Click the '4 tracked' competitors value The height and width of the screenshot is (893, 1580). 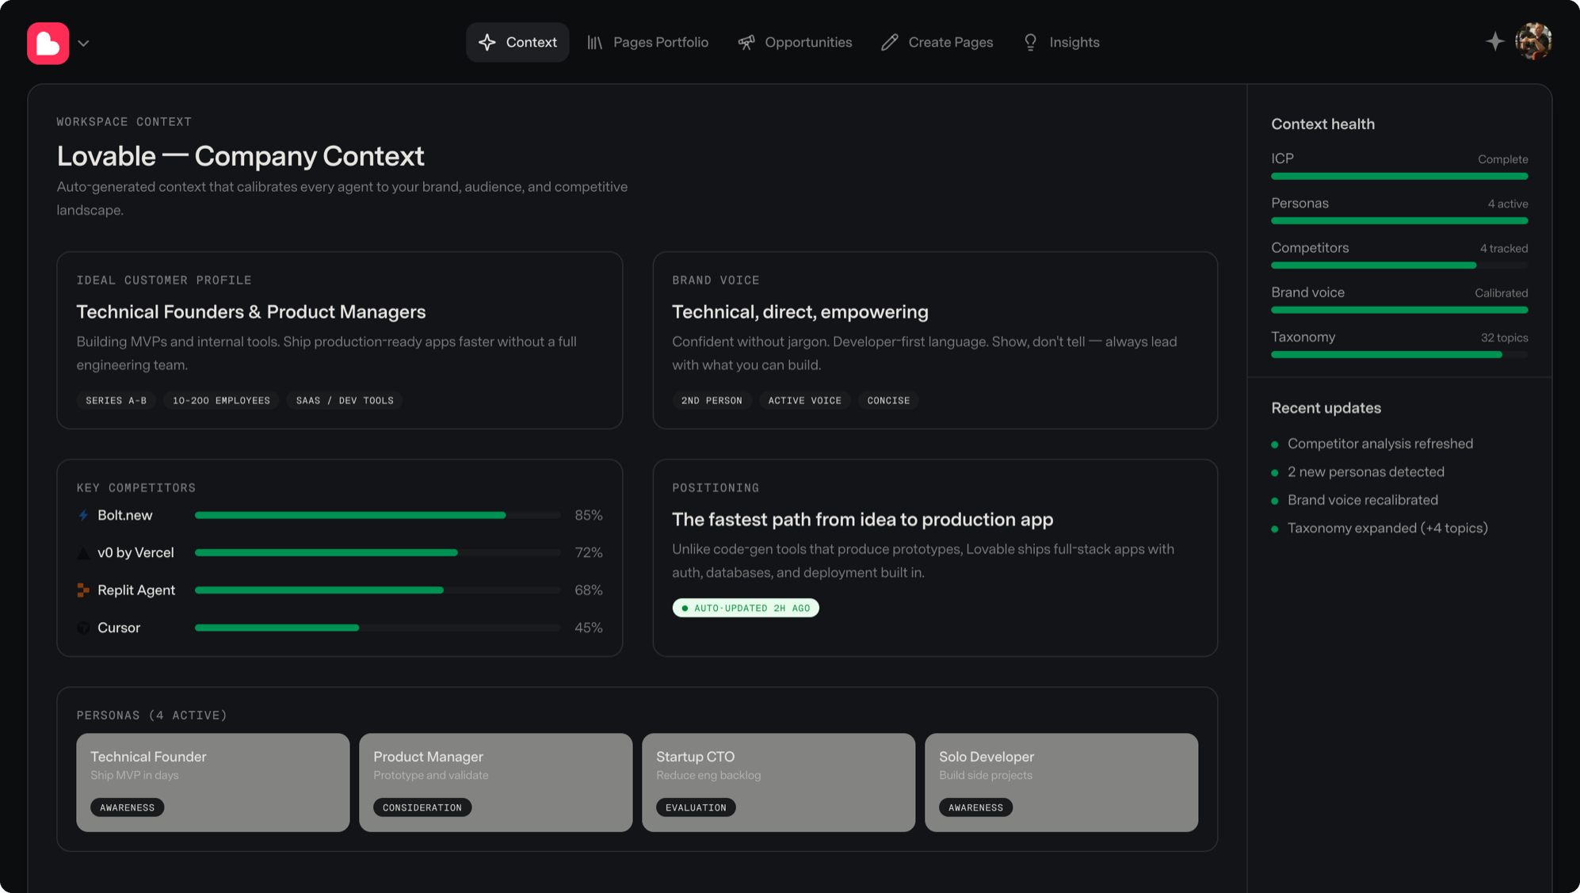tap(1504, 249)
